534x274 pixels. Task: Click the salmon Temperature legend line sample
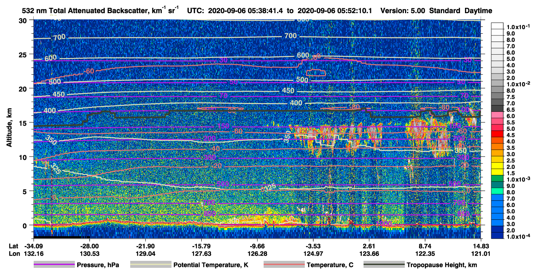[x=284, y=265]
